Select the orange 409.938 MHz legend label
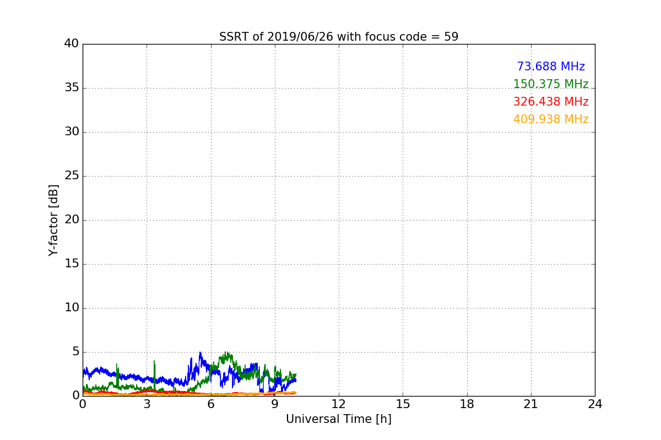The height and width of the screenshot is (440, 661). click(551, 119)
